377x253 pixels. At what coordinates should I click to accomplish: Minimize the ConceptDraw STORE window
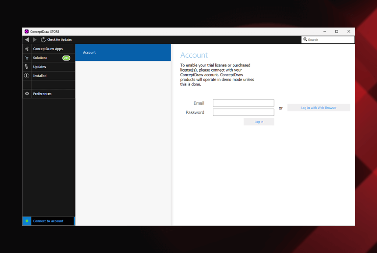[x=325, y=32]
